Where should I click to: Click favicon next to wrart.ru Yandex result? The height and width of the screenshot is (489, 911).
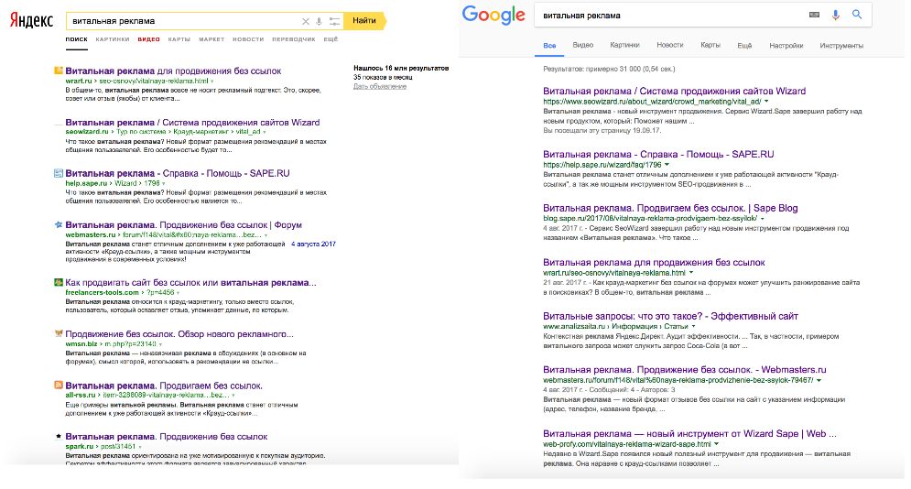(59, 71)
